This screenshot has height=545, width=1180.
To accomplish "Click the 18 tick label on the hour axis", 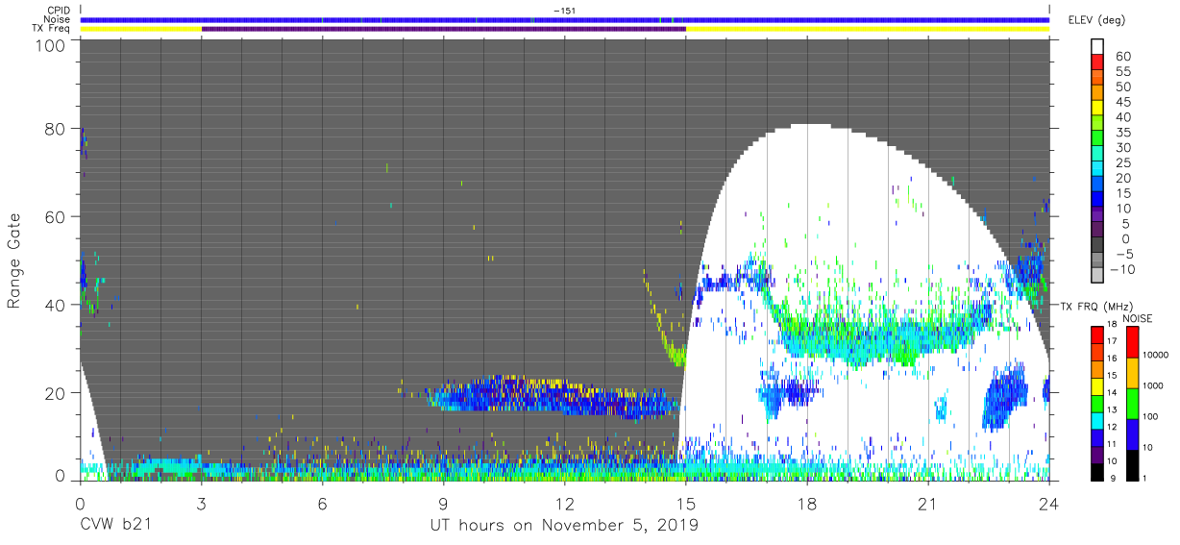I will (807, 503).
